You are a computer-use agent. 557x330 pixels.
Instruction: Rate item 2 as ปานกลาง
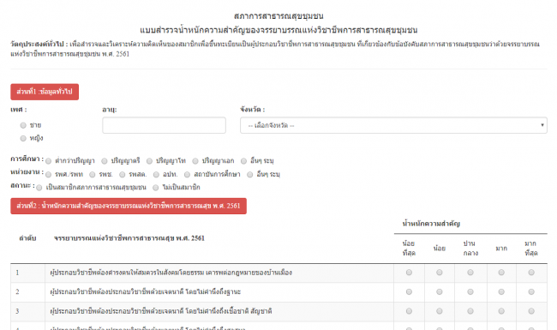click(470, 291)
